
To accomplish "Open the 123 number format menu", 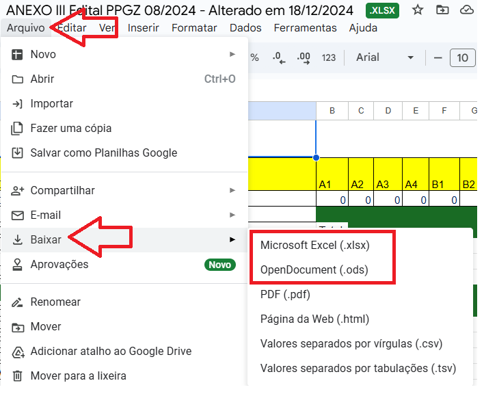I will tap(329, 58).
